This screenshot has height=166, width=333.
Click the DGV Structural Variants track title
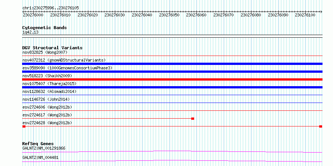click(52, 48)
